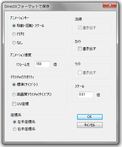Click the animation speed field showing 150
The image size is (122, 147).
(42, 64)
